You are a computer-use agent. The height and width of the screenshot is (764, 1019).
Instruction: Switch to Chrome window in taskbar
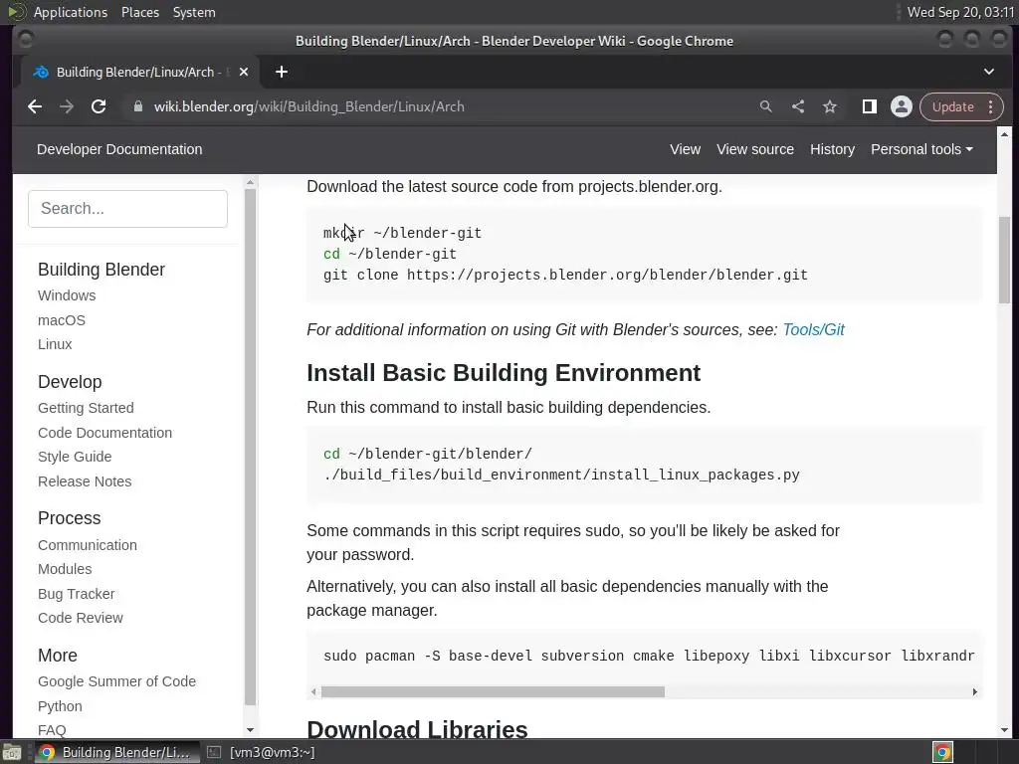(115, 752)
